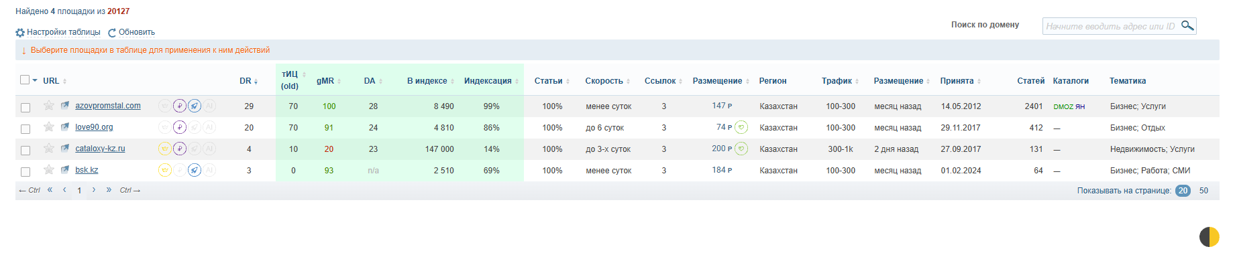Viewport: 1235px width, 255px height.
Task: Click purple ruble icon in azovpromstal.com row
Action: [180, 106]
